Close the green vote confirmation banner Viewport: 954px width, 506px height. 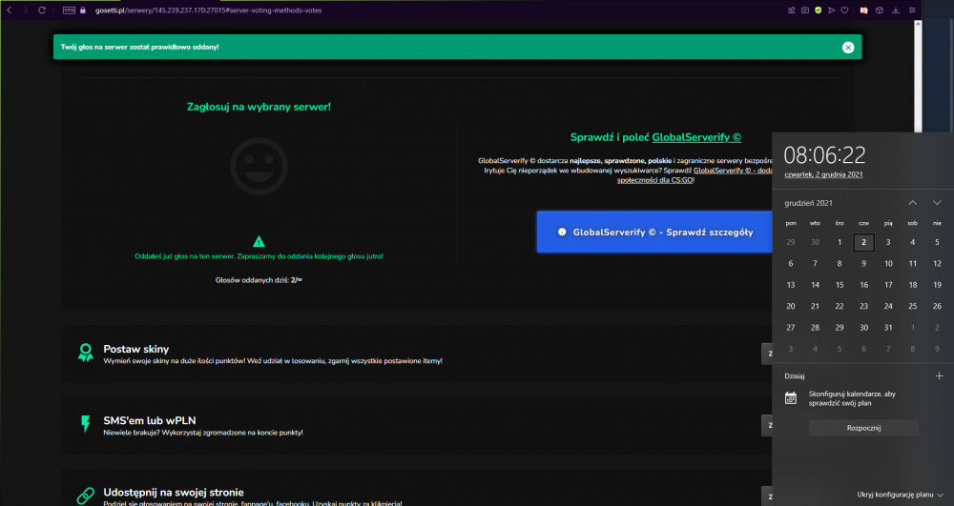tap(848, 48)
